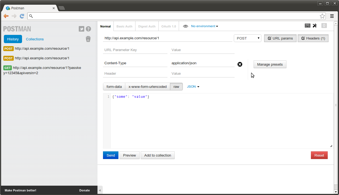The width and height of the screenshot is (339, 195).
Task: Choose form-data body type
Action: pos(114,87)
